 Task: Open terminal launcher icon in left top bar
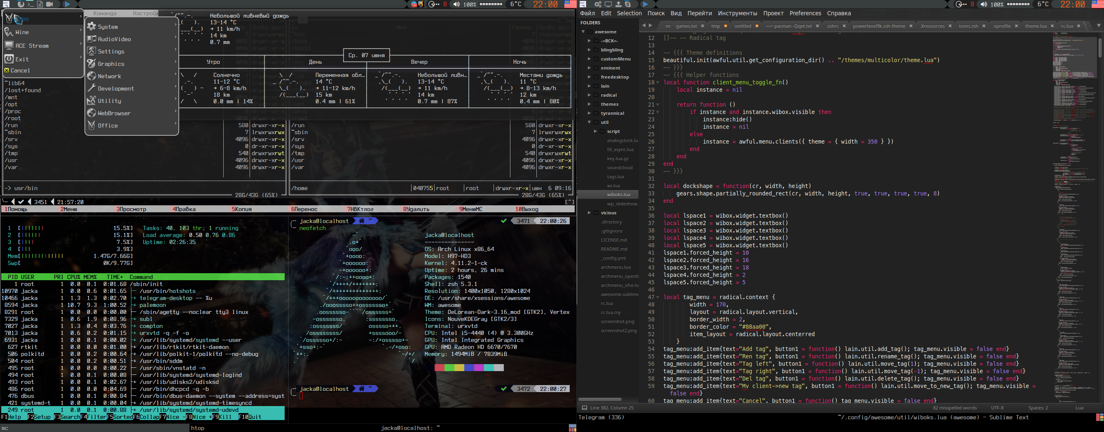(30, 4)
